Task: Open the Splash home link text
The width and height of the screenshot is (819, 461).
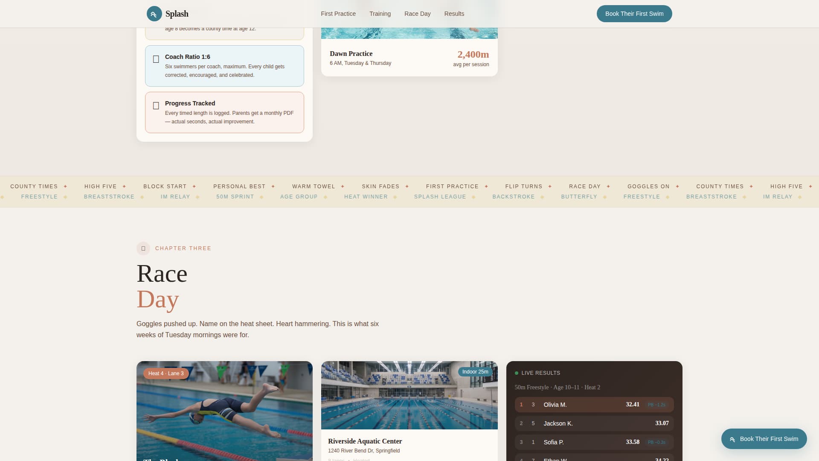Action: tap(177, 14)
